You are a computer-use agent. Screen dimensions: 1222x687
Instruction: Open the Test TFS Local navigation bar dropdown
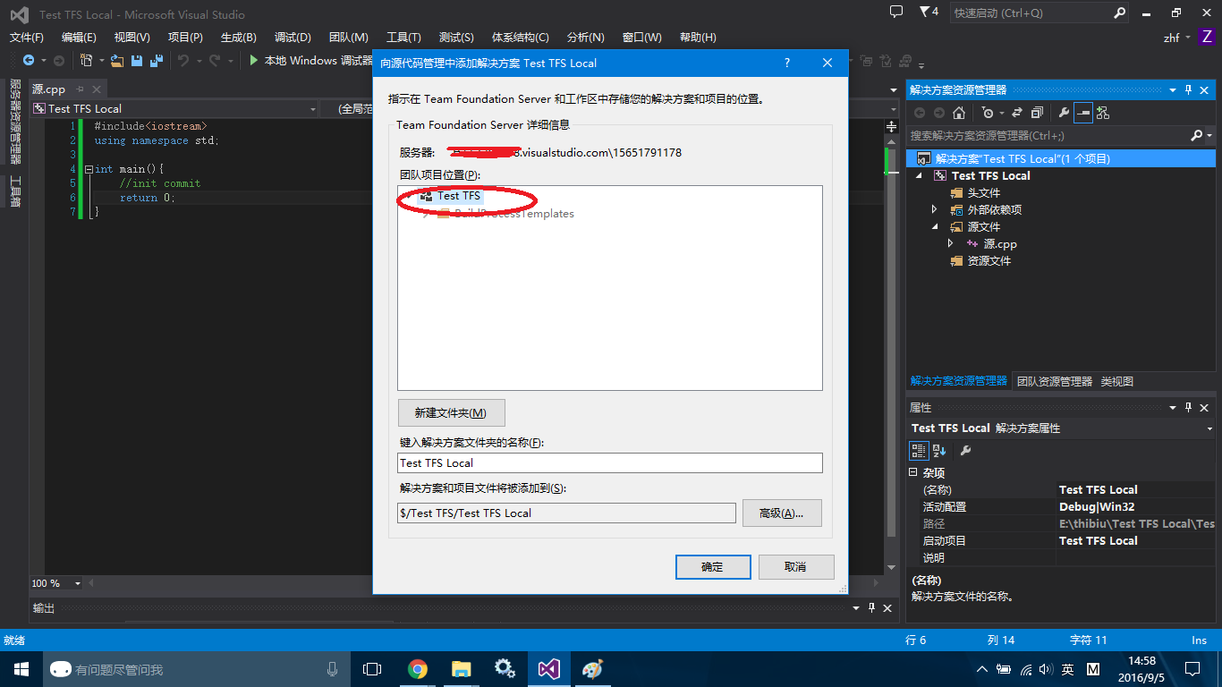pyautogui.click(x=311, y=107)
